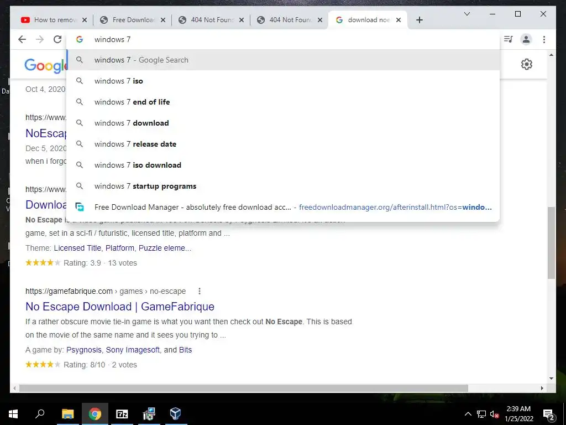Open a new tab with plus button
Screen dimensions: 566x425
pyautogui.click(x=420, y=20)
